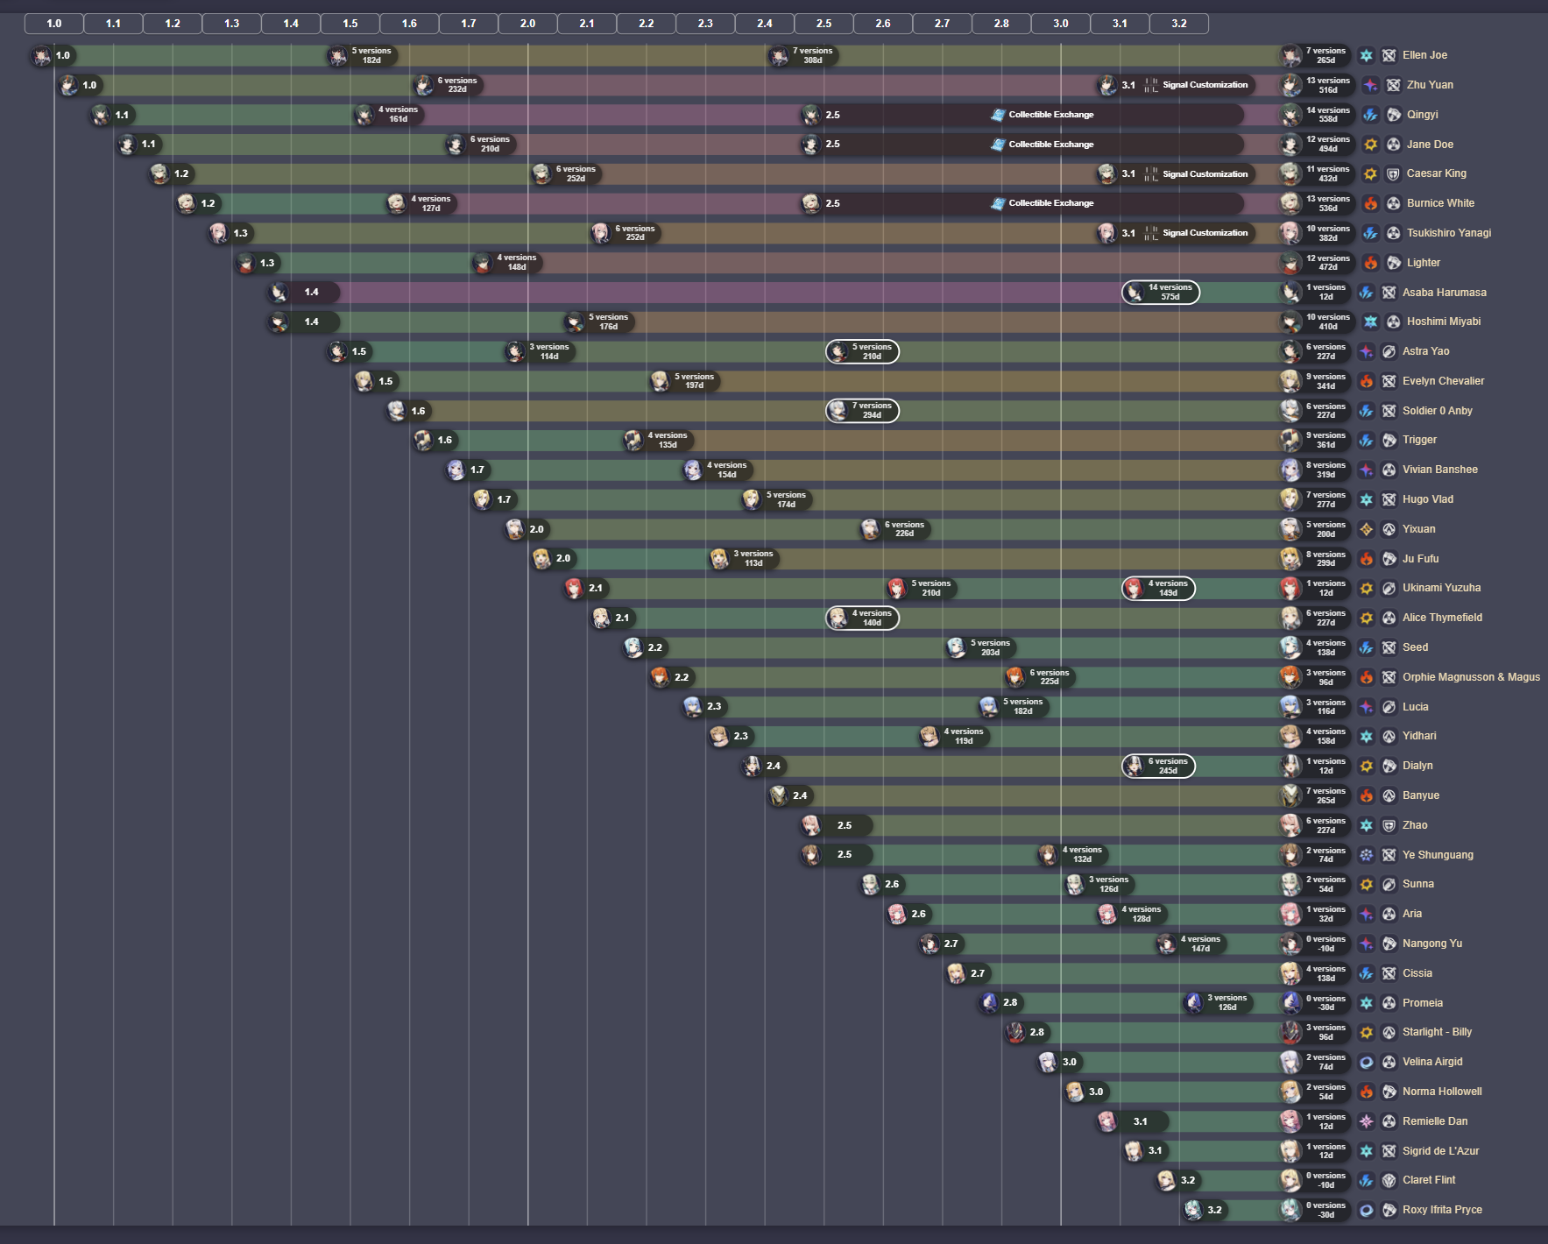Click Qingyi's 2.5 Collectible Exchange marker
Screen dimensions: 1548x1244
coord(1022,115)
